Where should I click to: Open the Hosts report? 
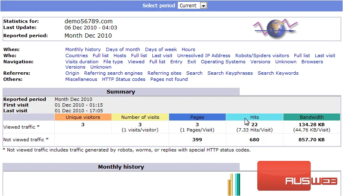tap(120, 56)
